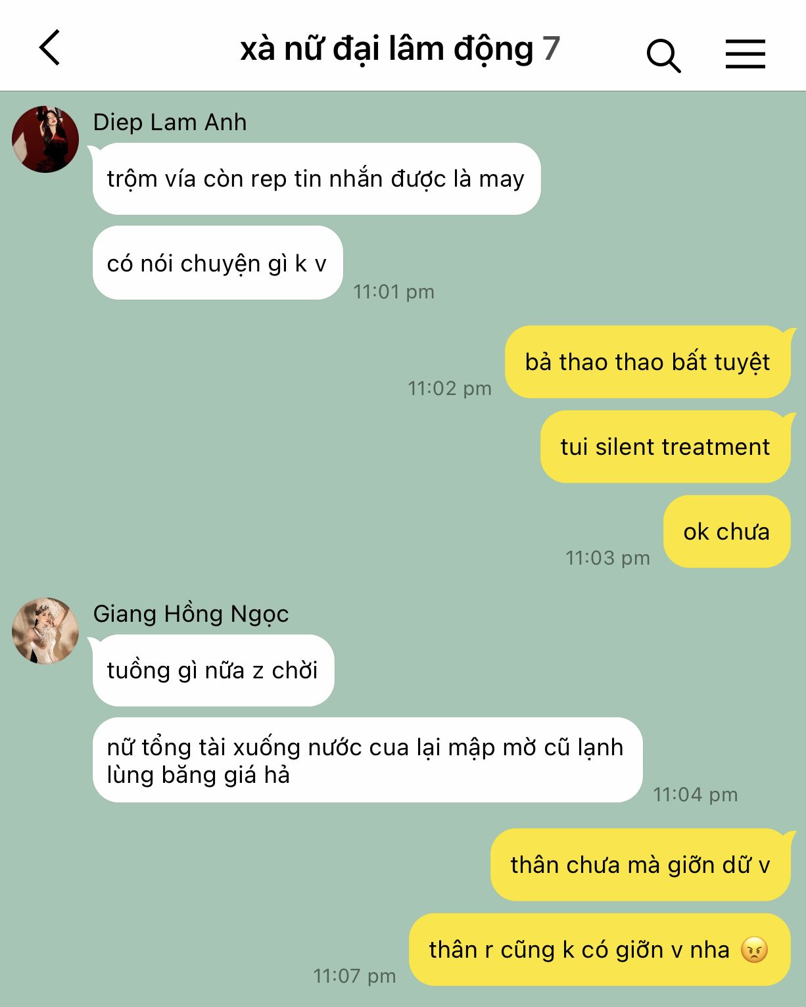
Task: Tap the group title "xà nữ đại lâm động"
Action: (x=387, y=49)
